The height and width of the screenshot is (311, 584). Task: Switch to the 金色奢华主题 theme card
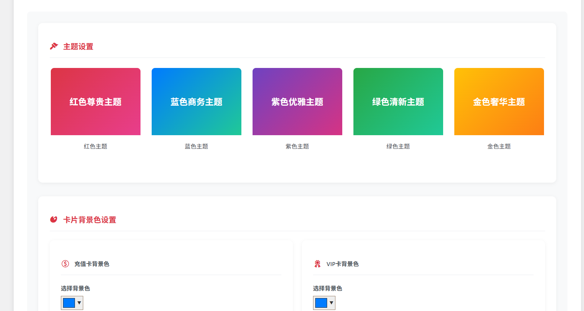click(499, 102)
